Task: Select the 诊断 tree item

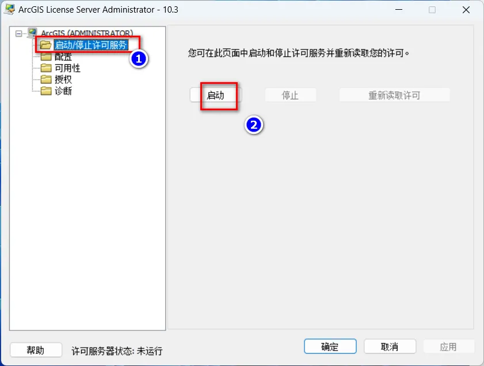Action: (63, 91)
